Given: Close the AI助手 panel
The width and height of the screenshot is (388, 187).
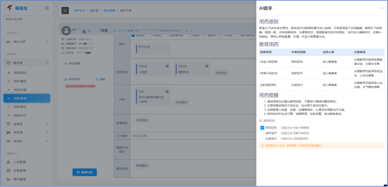Looking at the screenshot, I should tap(382, 8).
